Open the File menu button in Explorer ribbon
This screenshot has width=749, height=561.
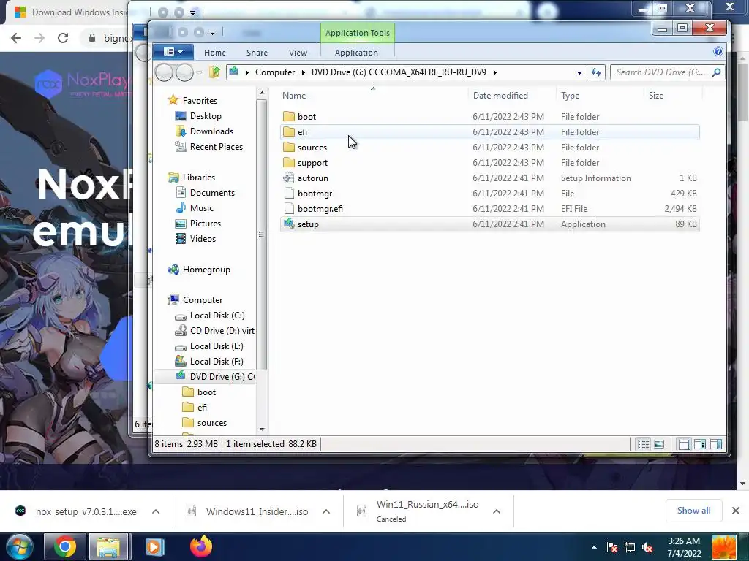click(173, 52)
